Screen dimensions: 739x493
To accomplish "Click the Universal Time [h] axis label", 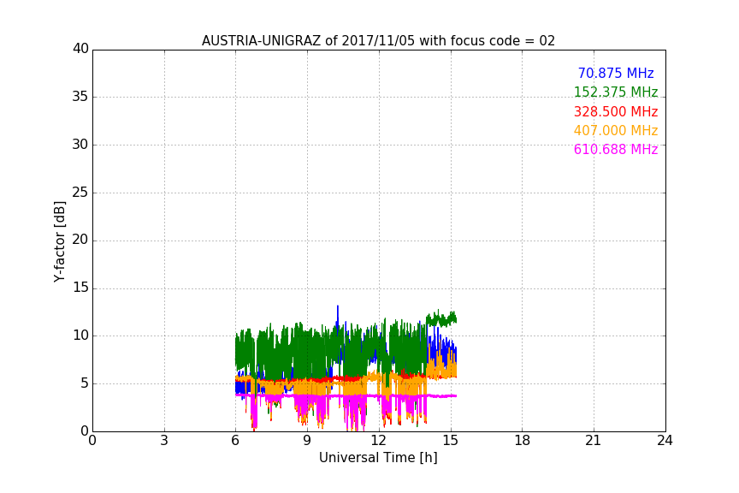I will [378, 458].
